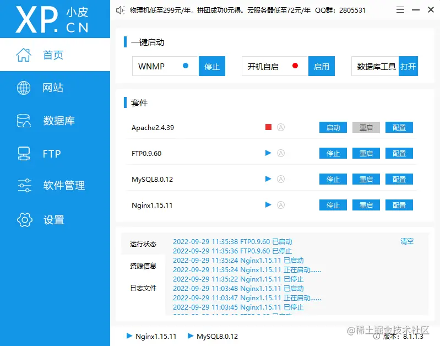
Task: Switch to 资源信息 tab
Action: point(143,266)
